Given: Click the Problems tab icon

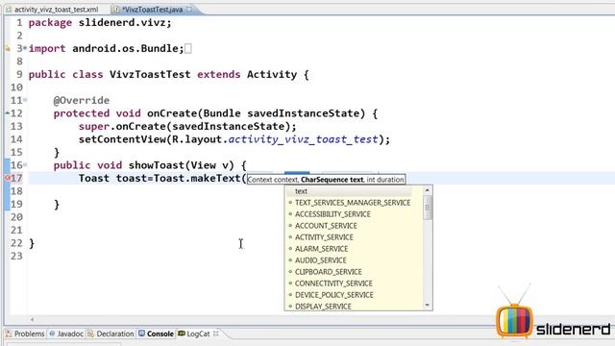Looking at the screenshot, I should click(9, 334).
